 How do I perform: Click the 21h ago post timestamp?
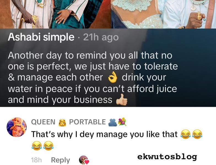tap(101, 37)
